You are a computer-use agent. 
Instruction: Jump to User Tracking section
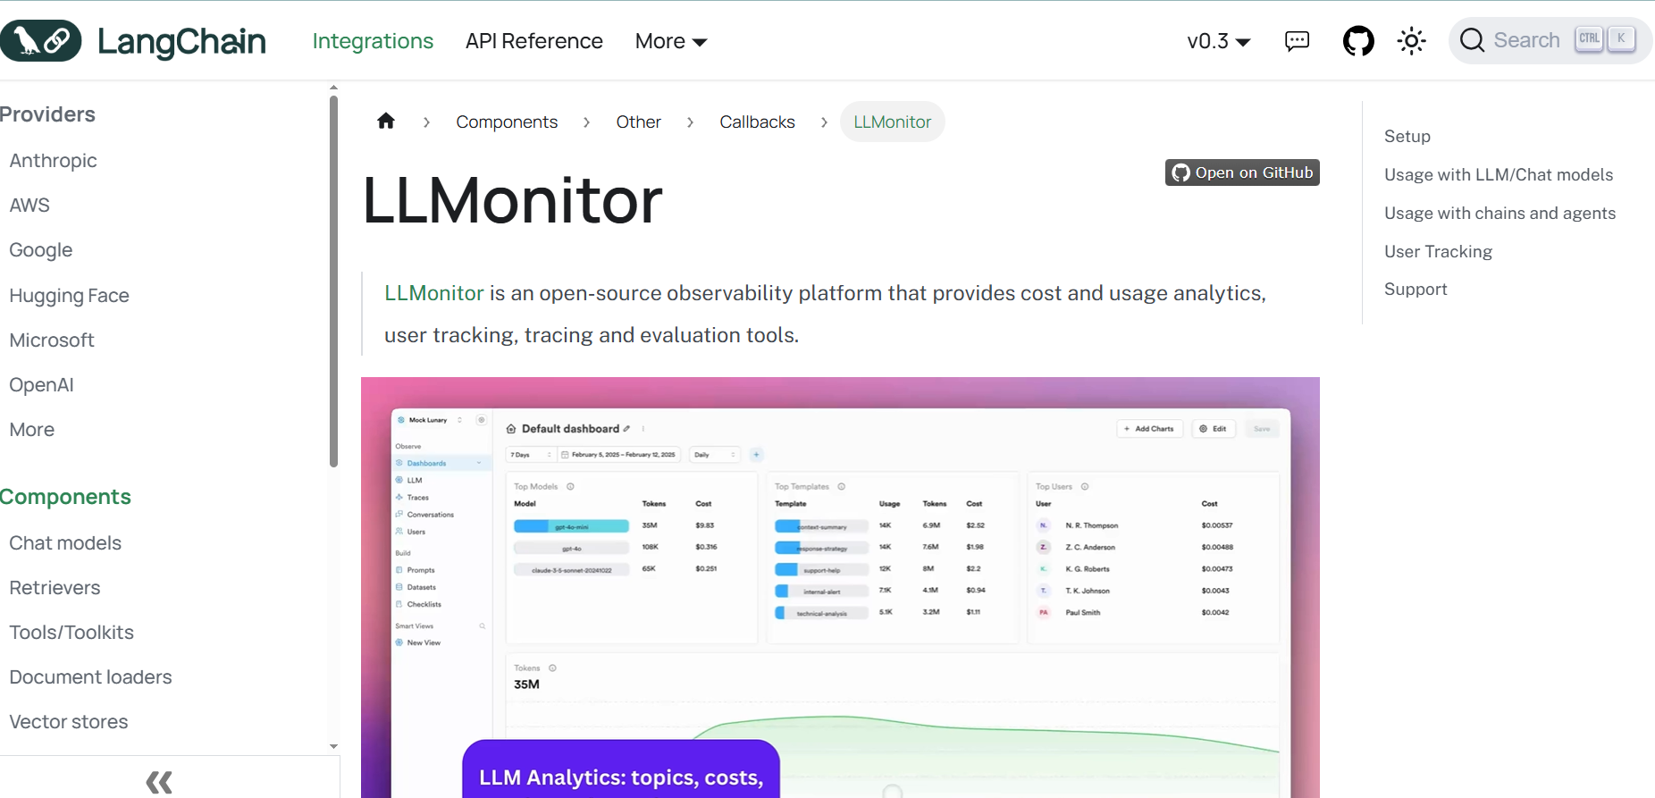pyautogui.click(x=1438, y=251)
